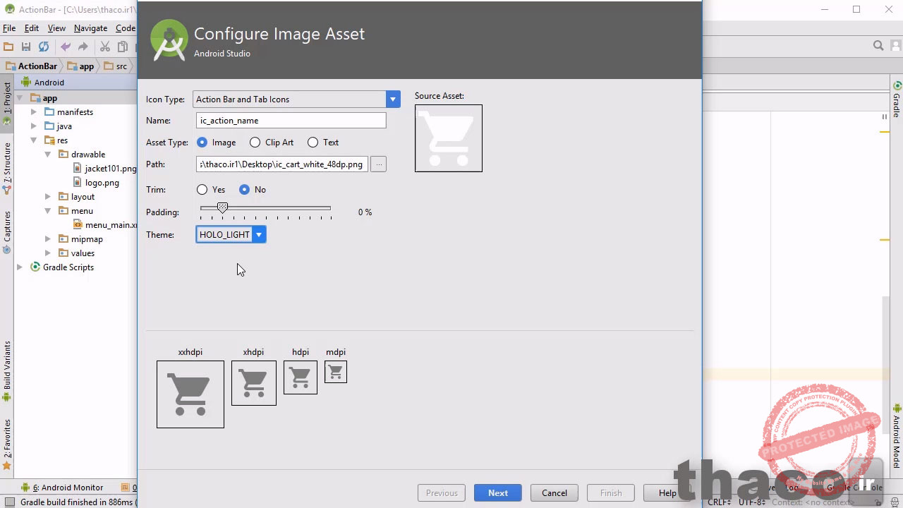Click the Cut scissors icon
The image size is (903, 508).
(x=105, y=47)
